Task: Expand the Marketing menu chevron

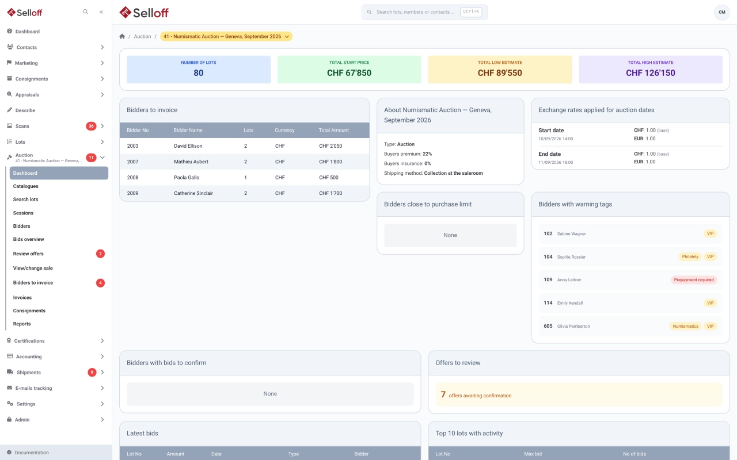Action: click(102, 63)
